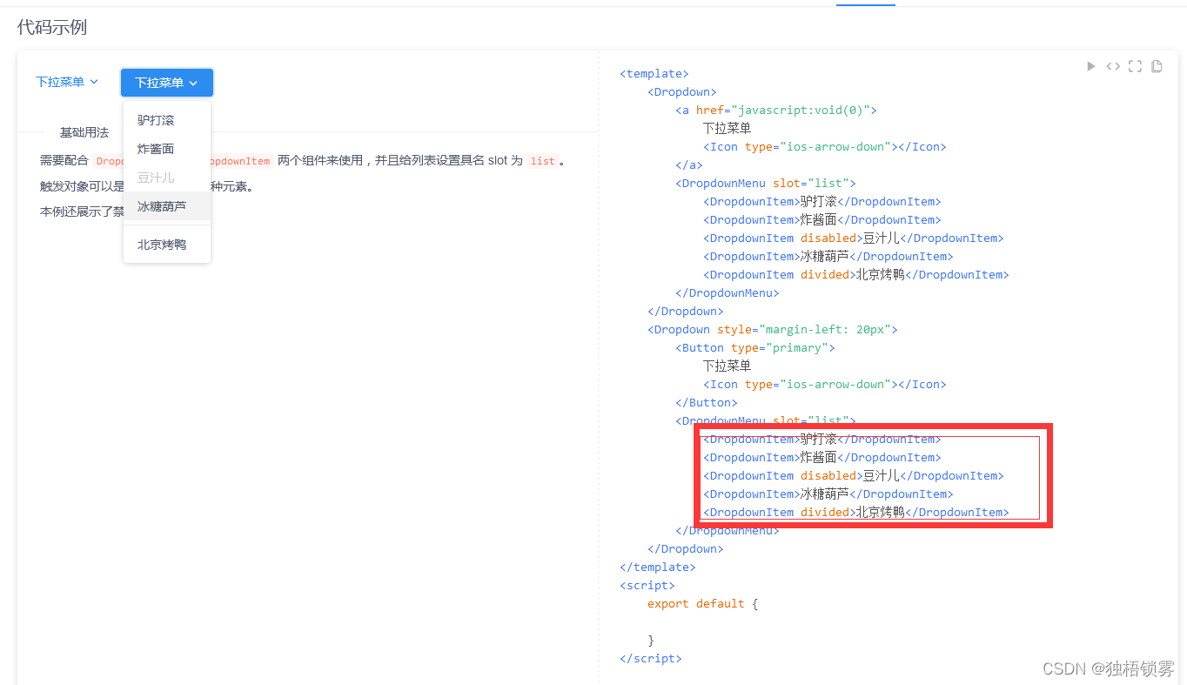The image size is (1187, 685).
Task: Select 驴打滚 from the dropdown menu
Action: (167, 120)
